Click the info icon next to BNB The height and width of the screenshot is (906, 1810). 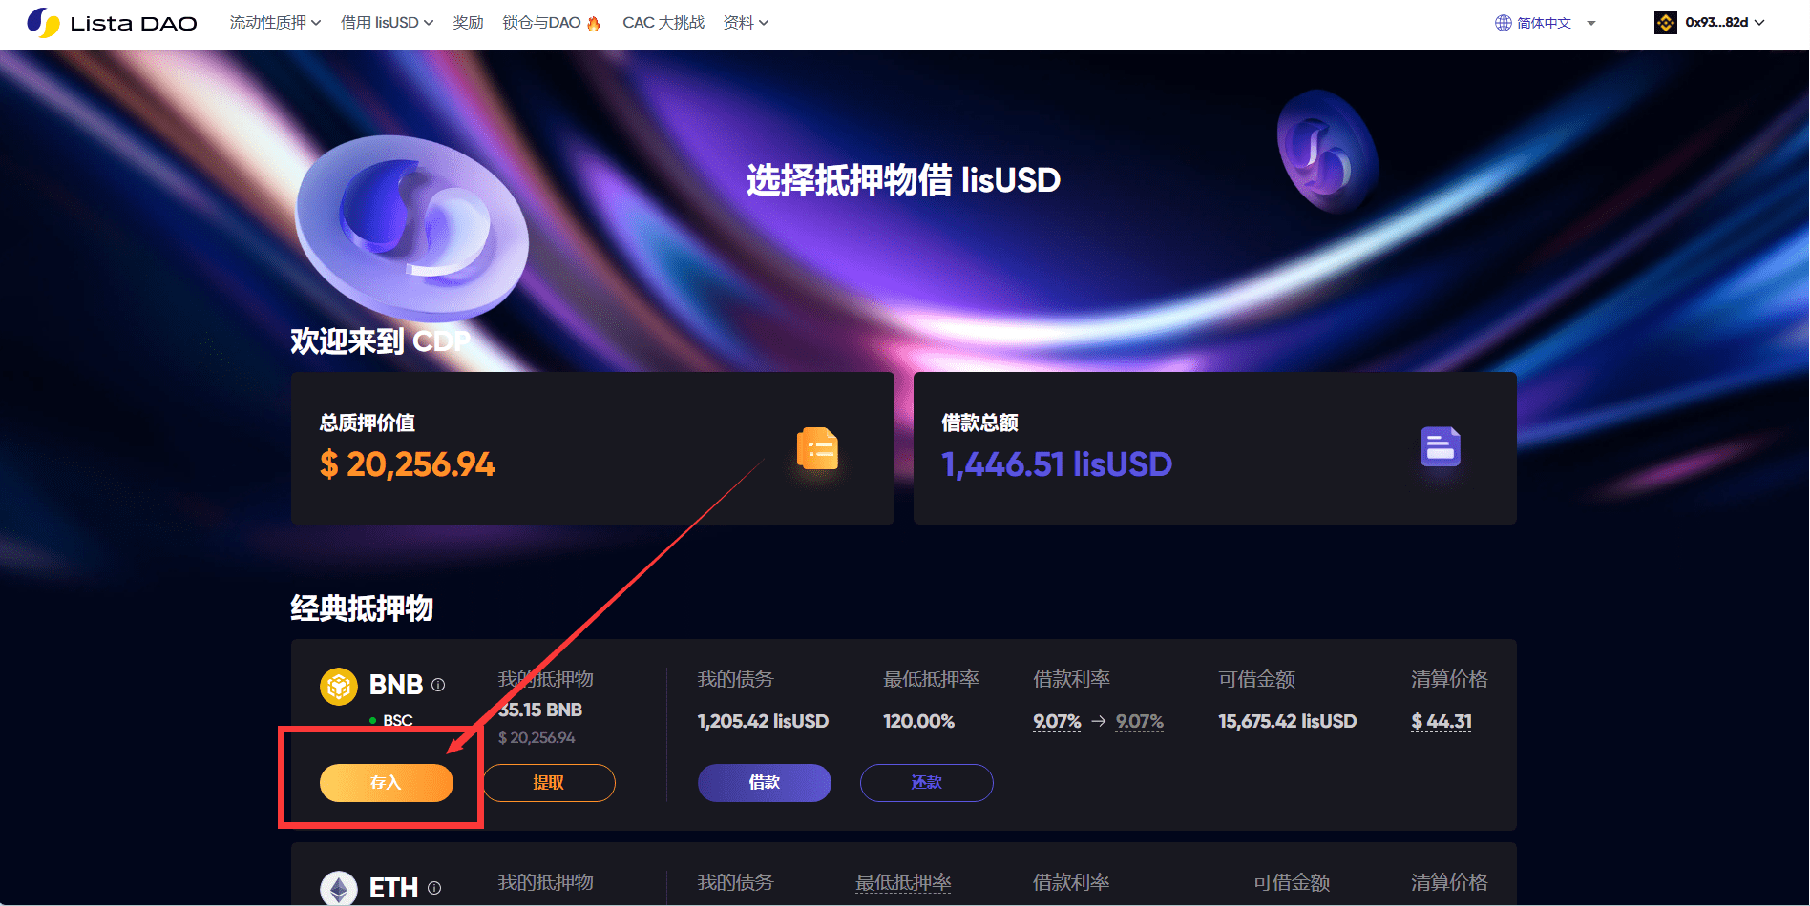pos(438,685)
